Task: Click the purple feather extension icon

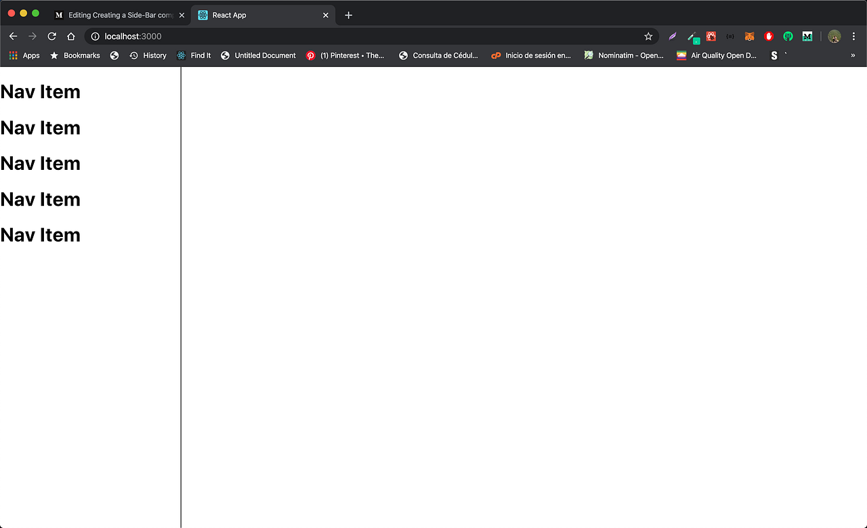Action: coord(672,36)
